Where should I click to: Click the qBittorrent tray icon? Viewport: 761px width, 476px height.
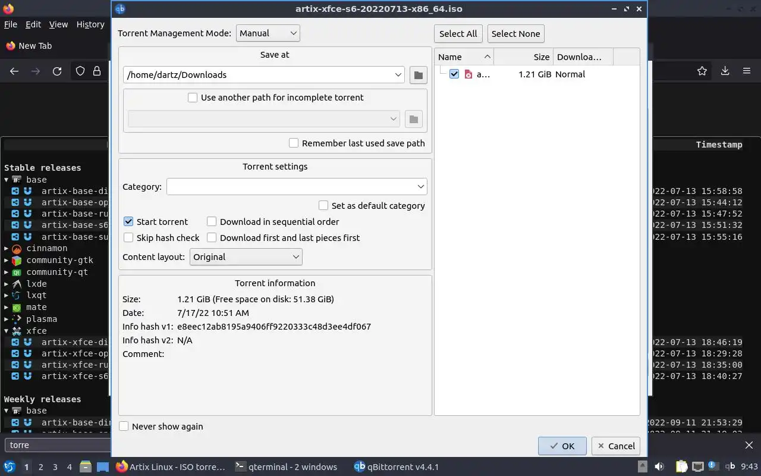click(731, 467)
